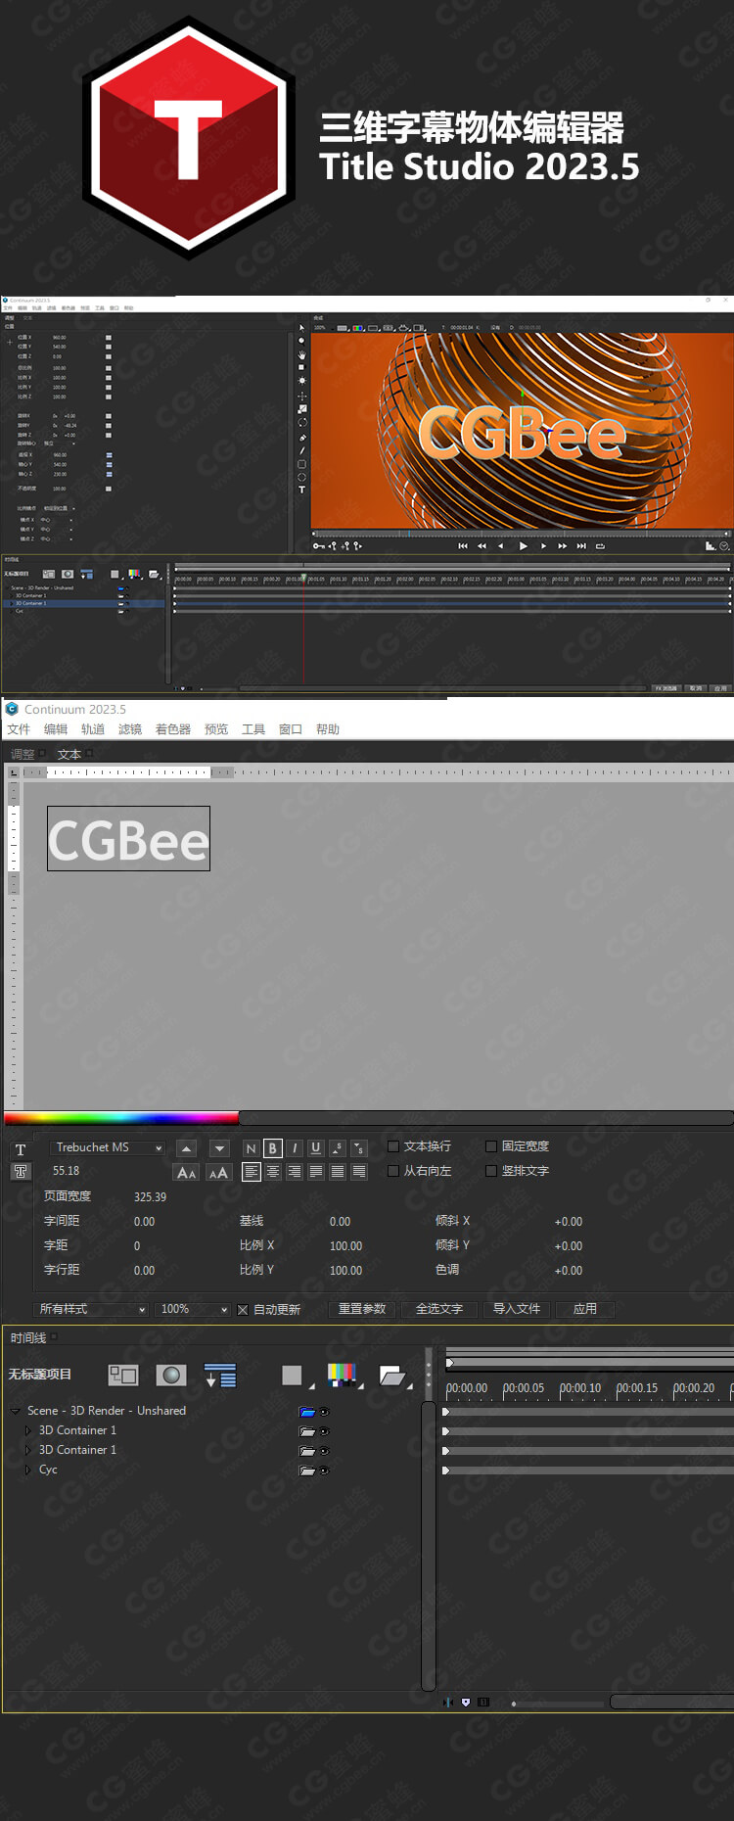Switch to the 调整 tab

(23, 754)
